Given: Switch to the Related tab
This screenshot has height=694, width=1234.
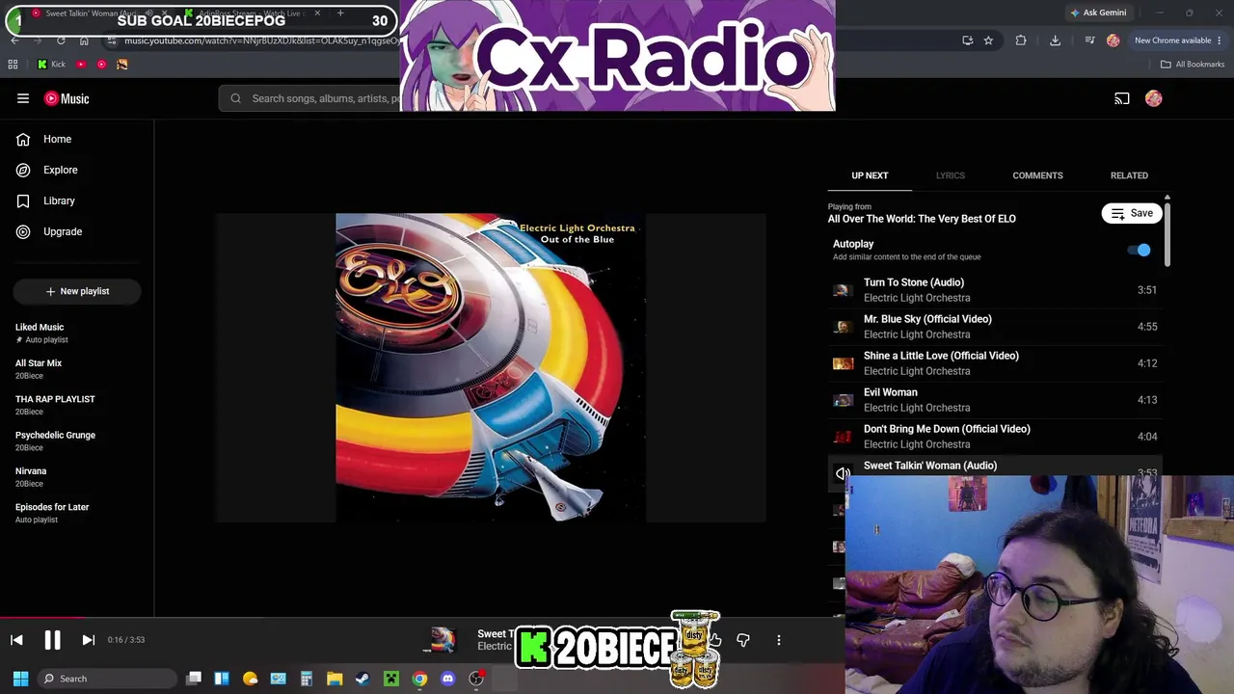Looking at the screenshot, I should (x=1129, y=175).
